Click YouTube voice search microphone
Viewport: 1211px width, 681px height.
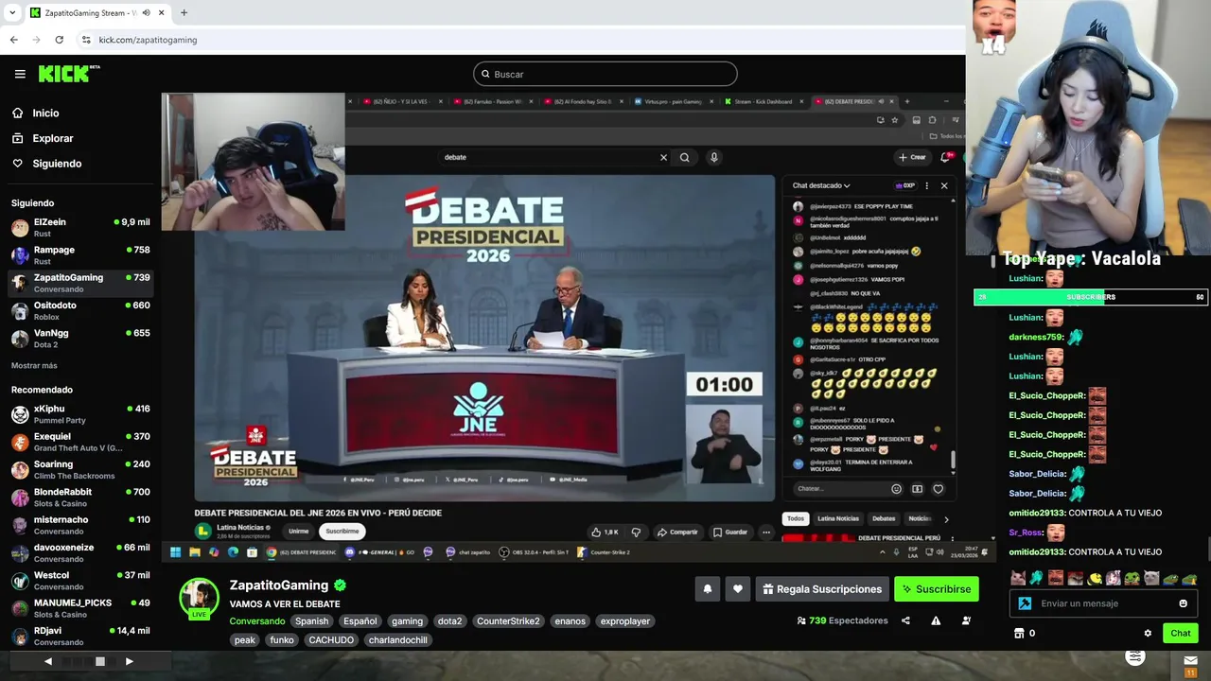click(714, 157)
